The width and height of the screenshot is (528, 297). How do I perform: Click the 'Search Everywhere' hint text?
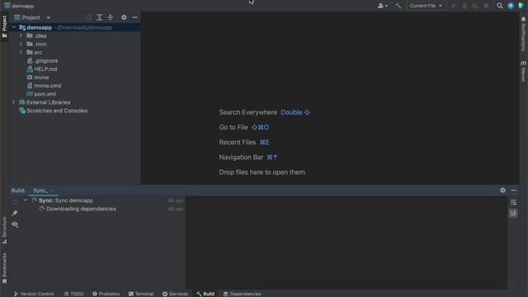[x=247, y=112]
